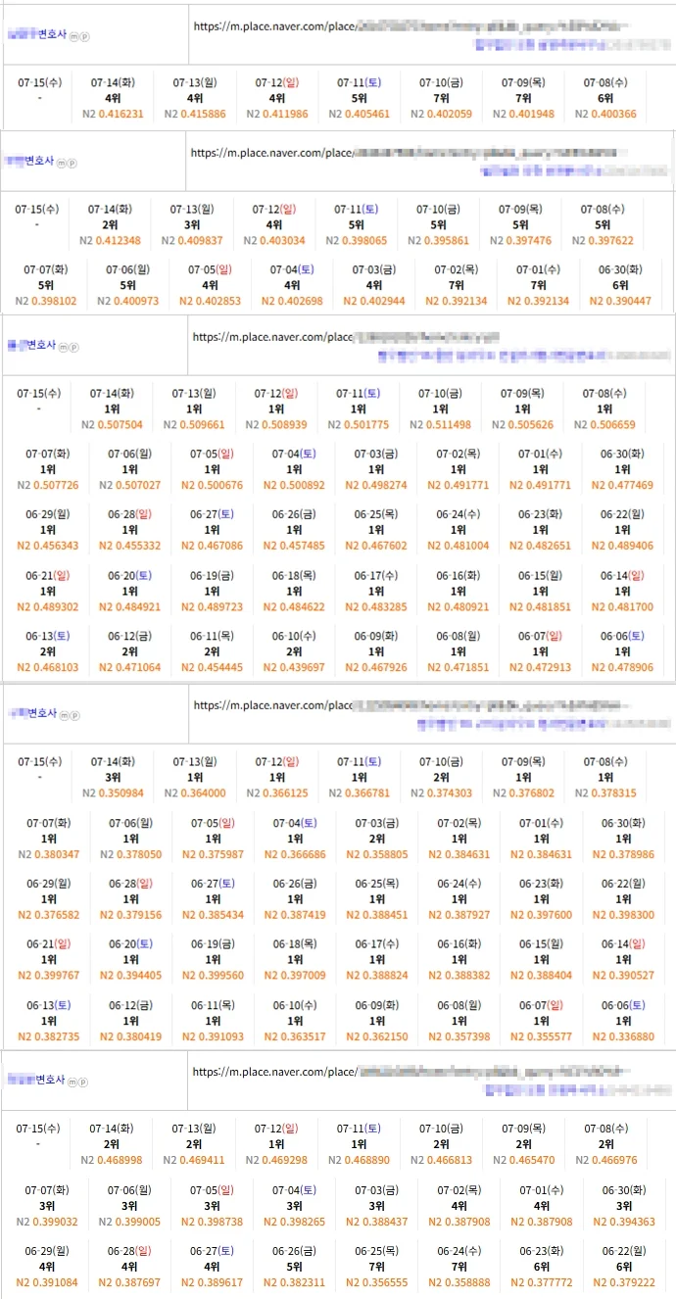Screen dimensions: 676x1299
Task: Select the N2 0.398102 score cell
Action: [46, 301]
